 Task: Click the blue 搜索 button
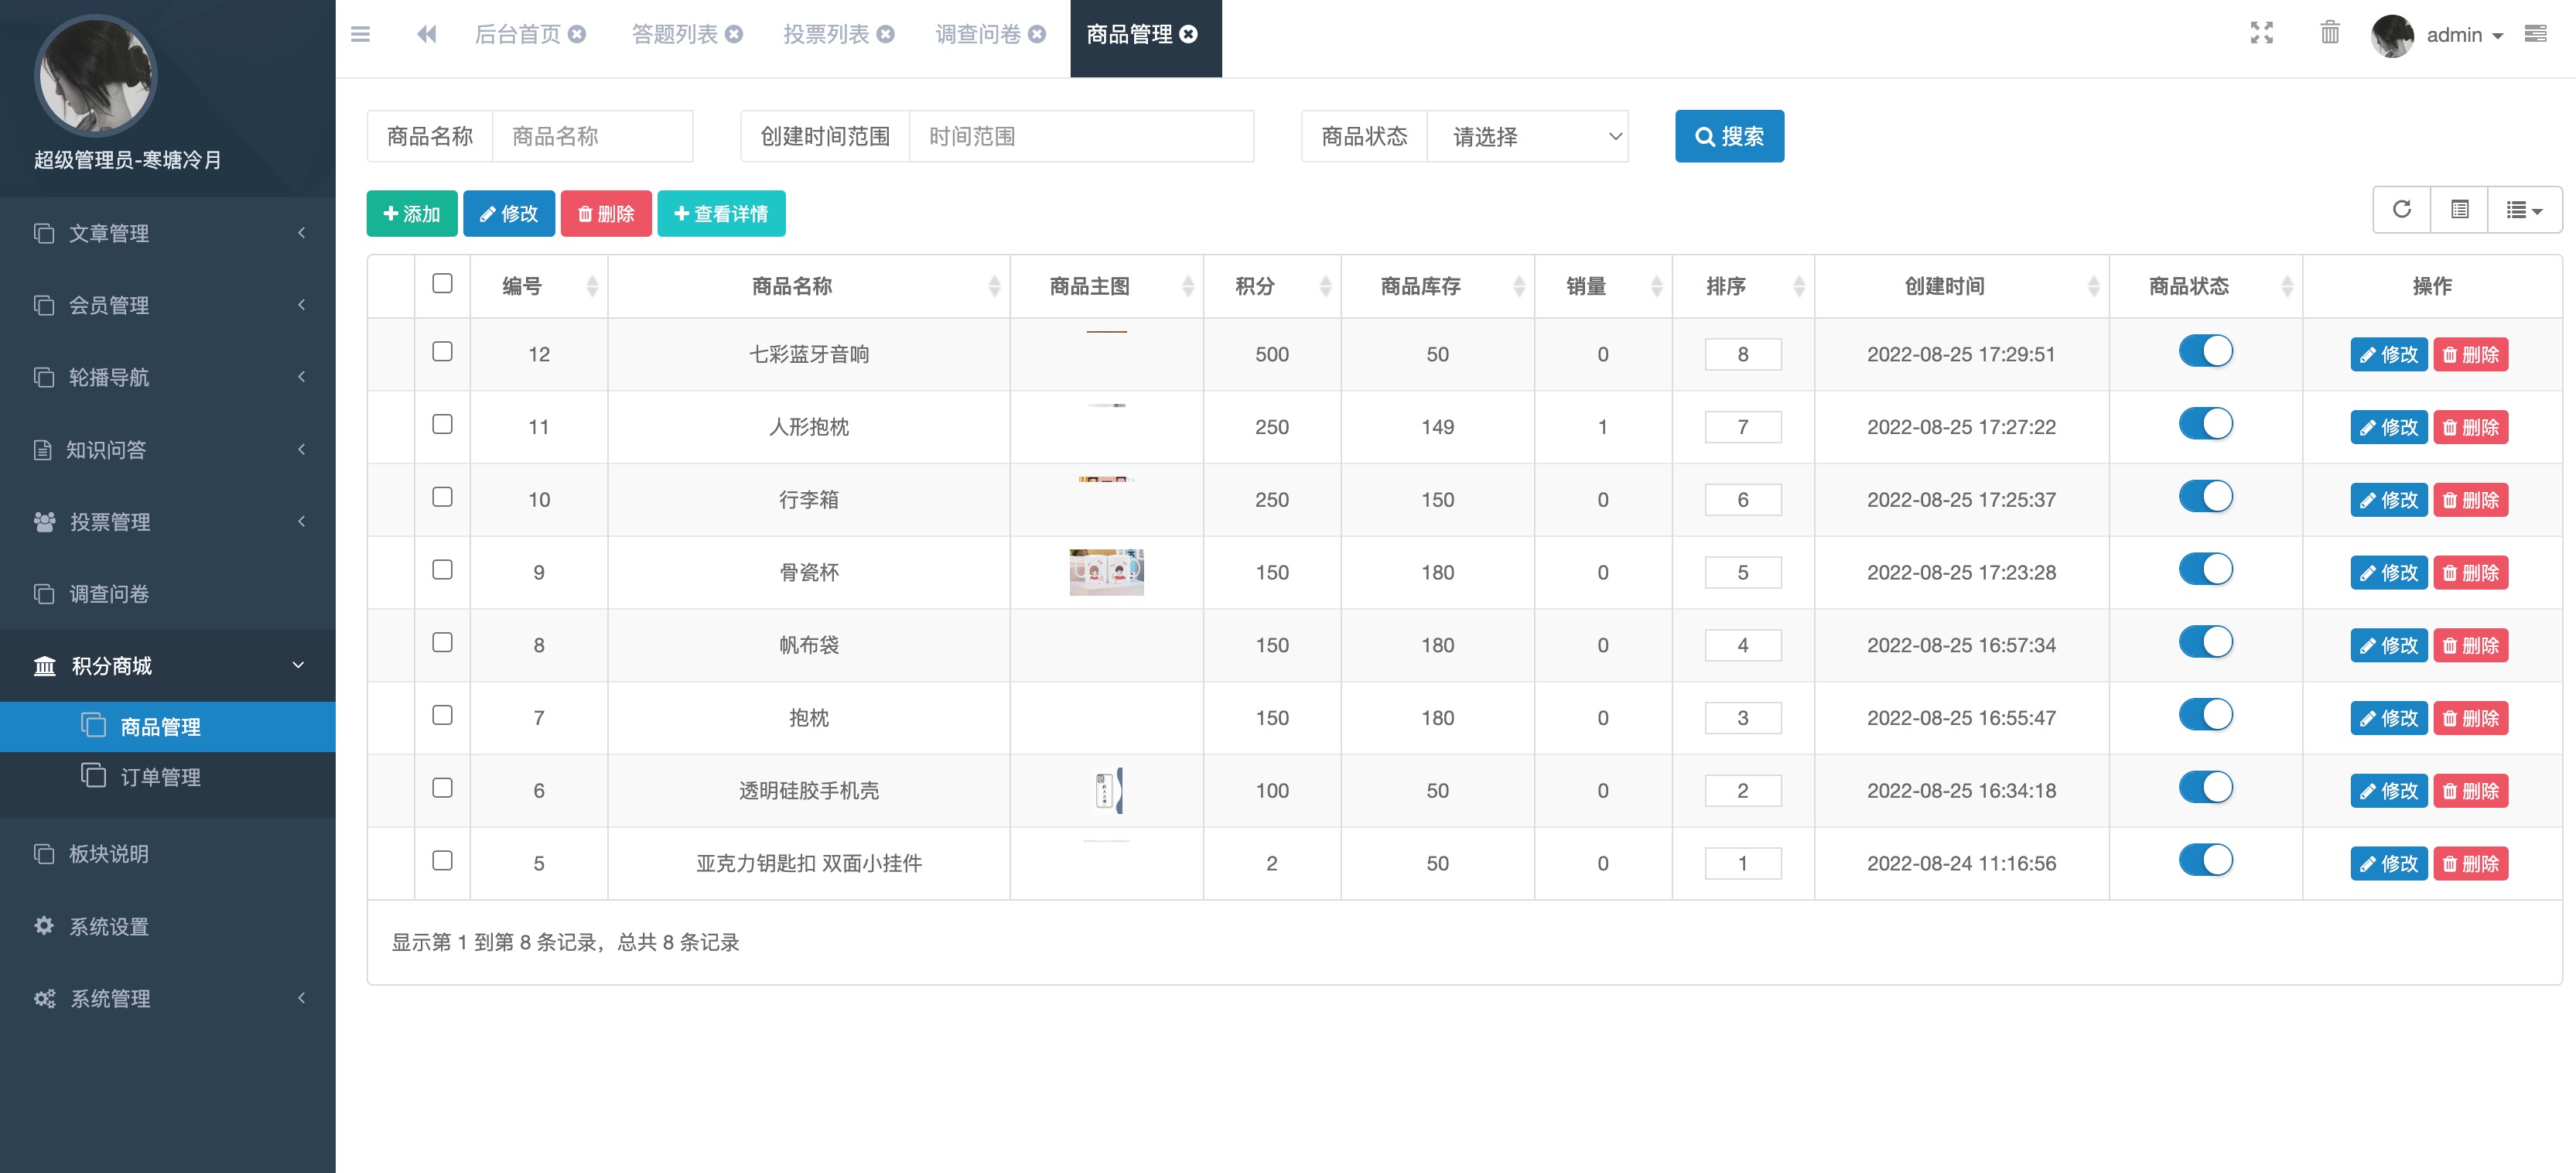pyautogui.click(x=1729, y=137)
